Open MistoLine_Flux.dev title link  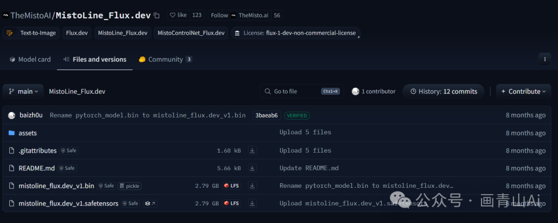pyautogui.click(x=103, y=16)
